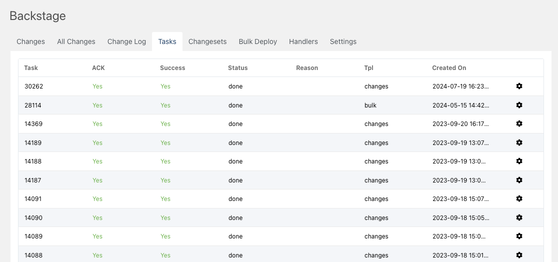Switch to the Handlers tab
Image resolution: width=558 pixels, height=262 pixels.
click(303, 41)
